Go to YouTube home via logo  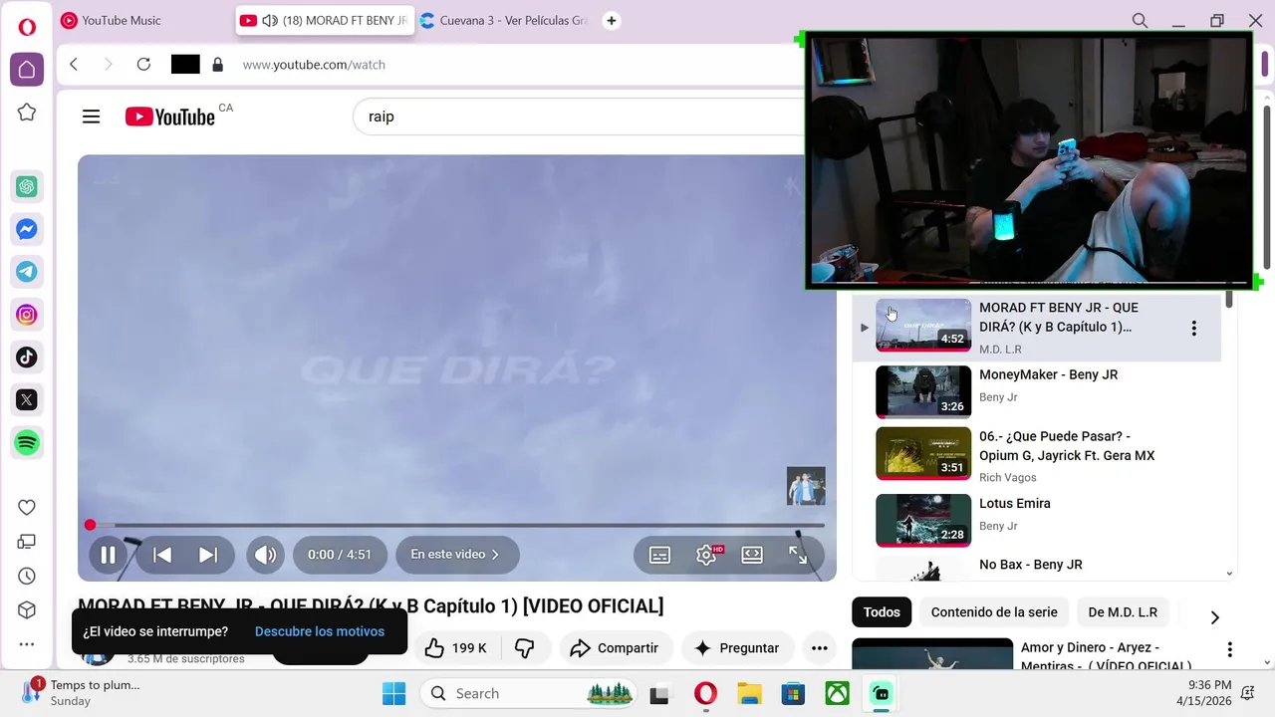point(170,117)
